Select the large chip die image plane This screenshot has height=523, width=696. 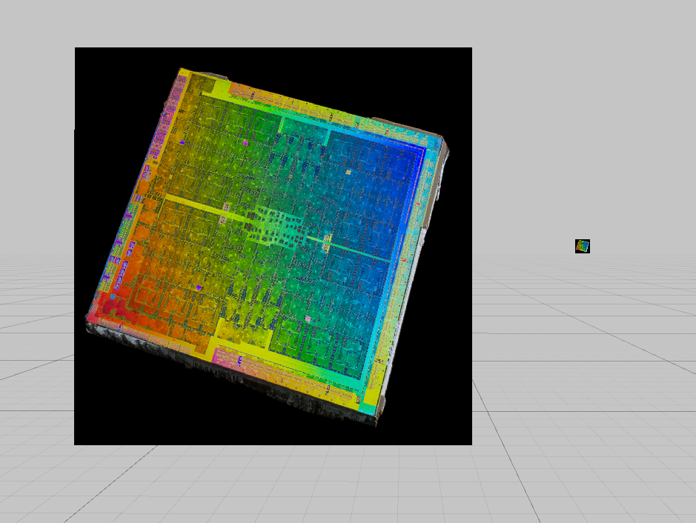pos(273,246)
